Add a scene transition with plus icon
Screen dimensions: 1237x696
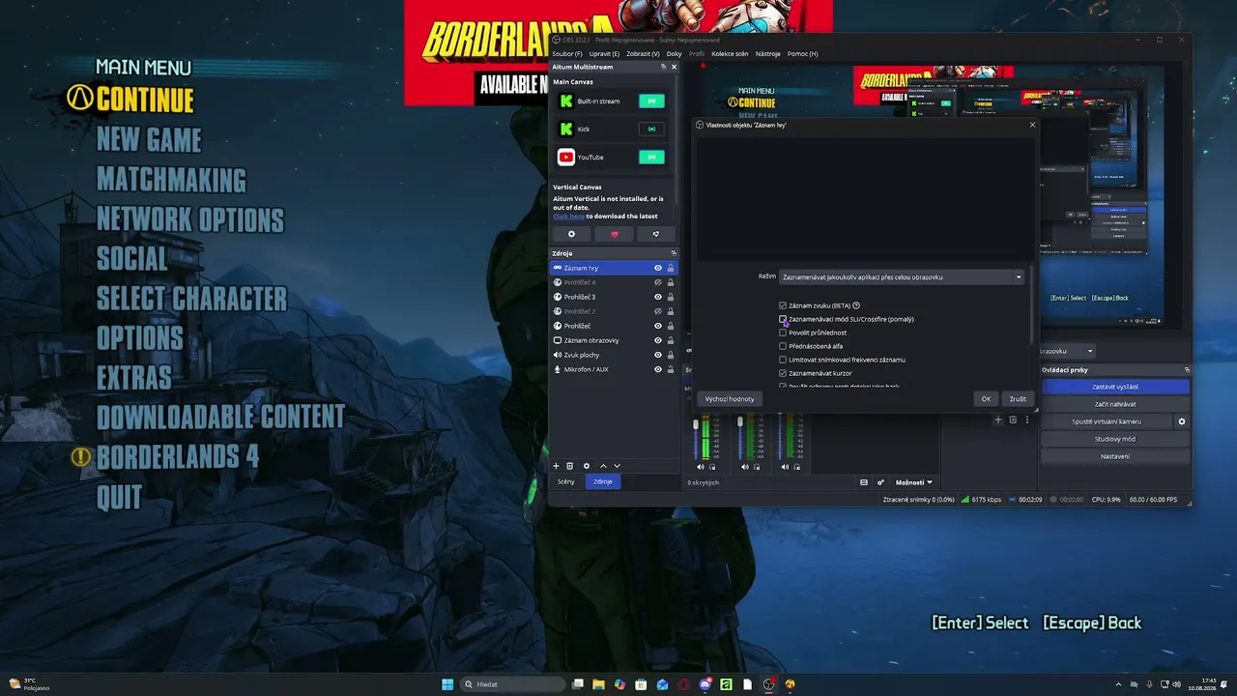(998, 420)
